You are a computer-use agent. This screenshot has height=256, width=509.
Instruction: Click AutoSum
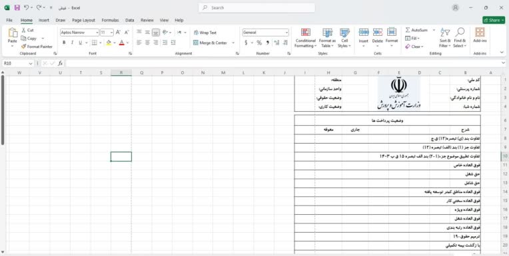tap(416, 30)
